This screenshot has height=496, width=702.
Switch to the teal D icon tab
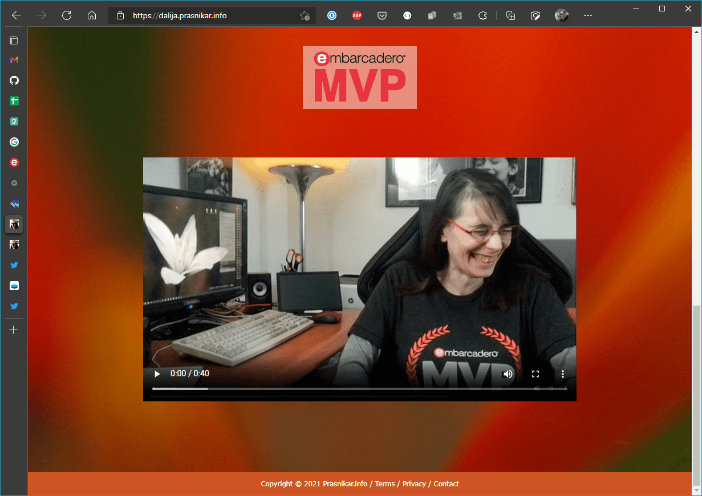click(x=14, y=121)
